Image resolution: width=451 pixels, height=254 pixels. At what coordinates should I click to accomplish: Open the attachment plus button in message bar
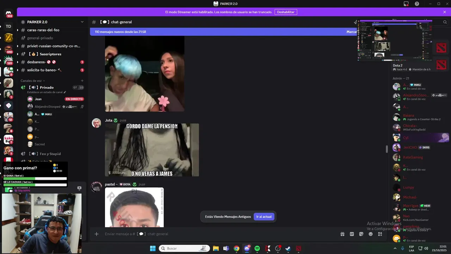pos(96,234)
